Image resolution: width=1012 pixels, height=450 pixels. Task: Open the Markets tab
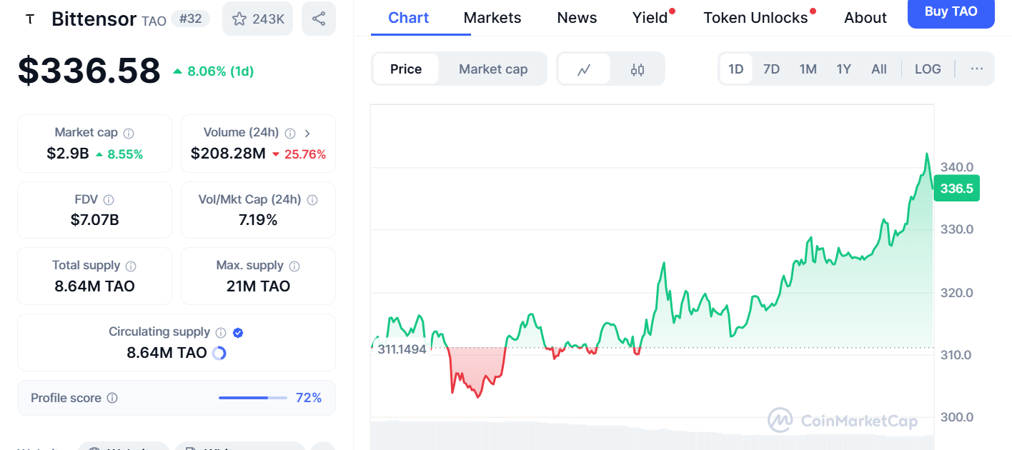point(492,18)
